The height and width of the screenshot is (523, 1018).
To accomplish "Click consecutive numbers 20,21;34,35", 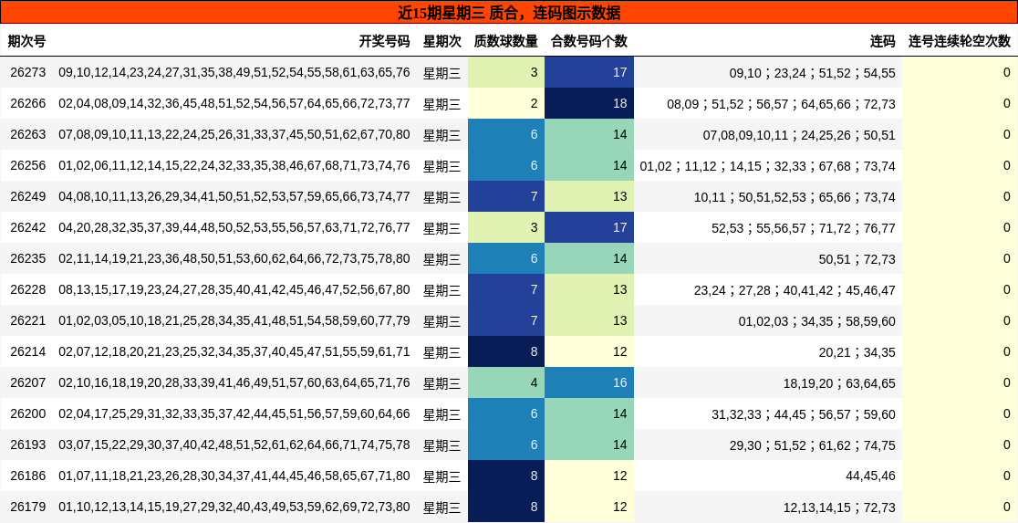I will (x=857, y=352).
